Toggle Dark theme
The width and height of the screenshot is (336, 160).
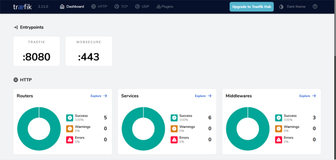[292, 7]
